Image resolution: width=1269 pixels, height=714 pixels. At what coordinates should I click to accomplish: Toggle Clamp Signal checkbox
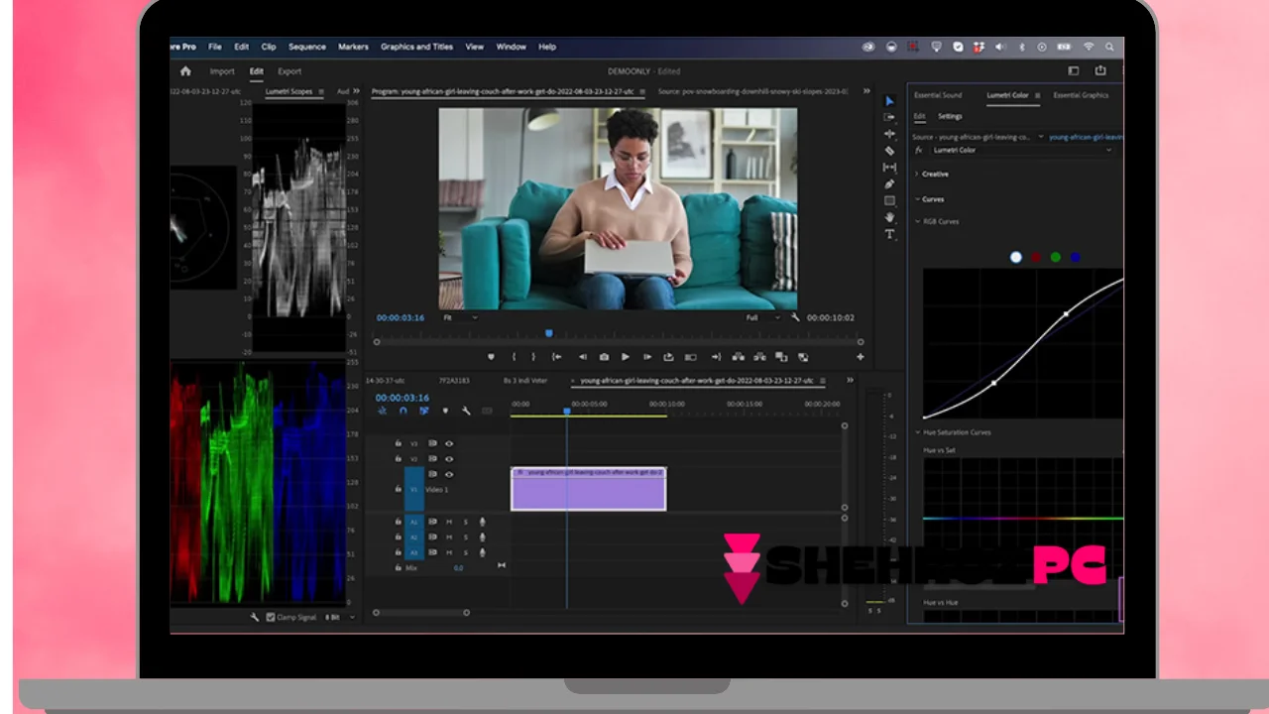[271, 617]
